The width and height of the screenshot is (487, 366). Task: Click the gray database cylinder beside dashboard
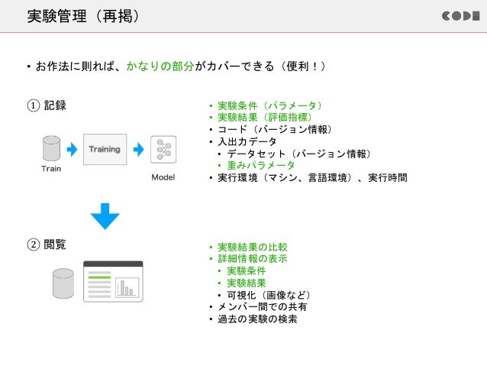63,283
